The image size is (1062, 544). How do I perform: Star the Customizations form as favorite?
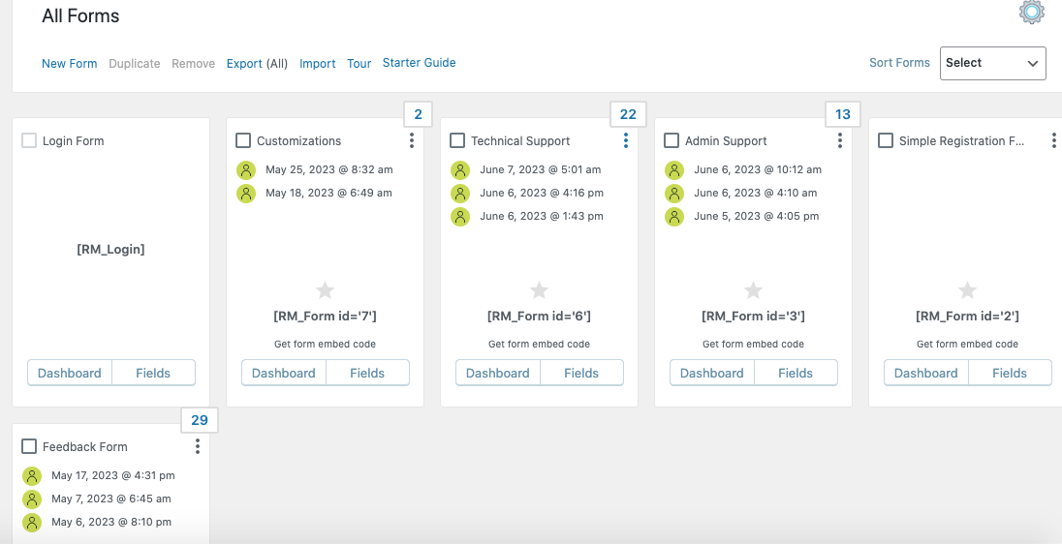pyautogui.click(x=326, y=290)
